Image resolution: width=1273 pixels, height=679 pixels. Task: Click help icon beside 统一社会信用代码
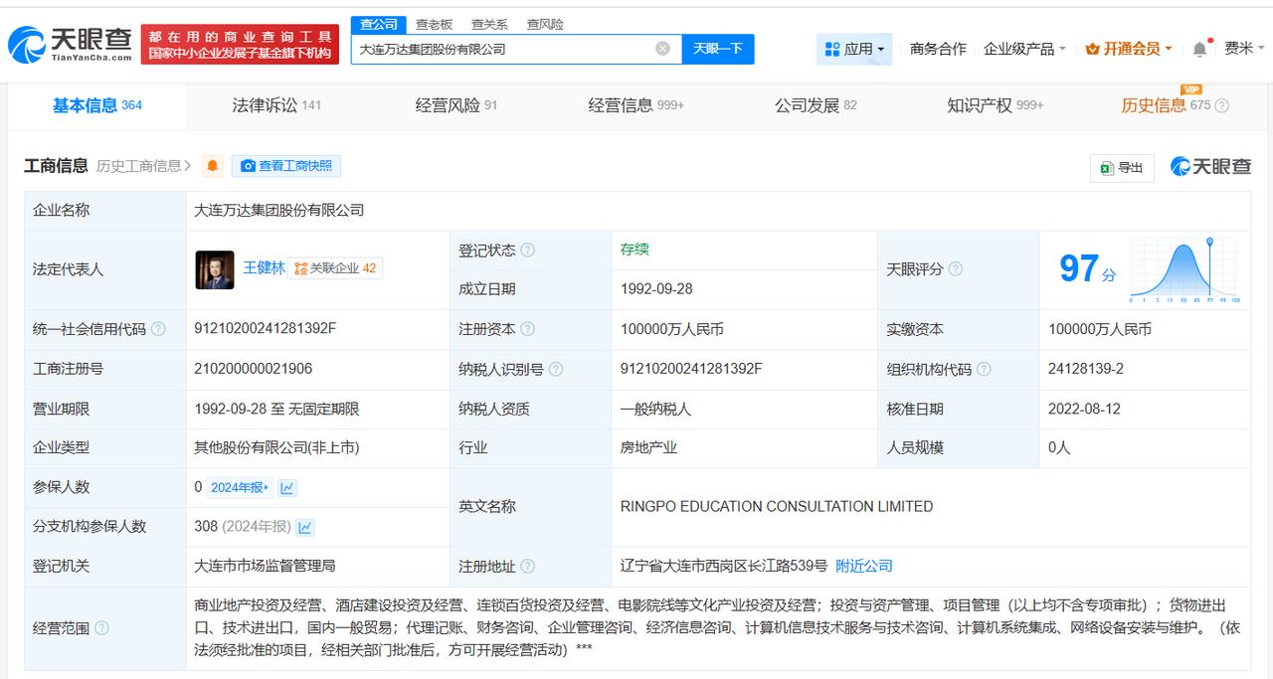click(x=158, y=329)
